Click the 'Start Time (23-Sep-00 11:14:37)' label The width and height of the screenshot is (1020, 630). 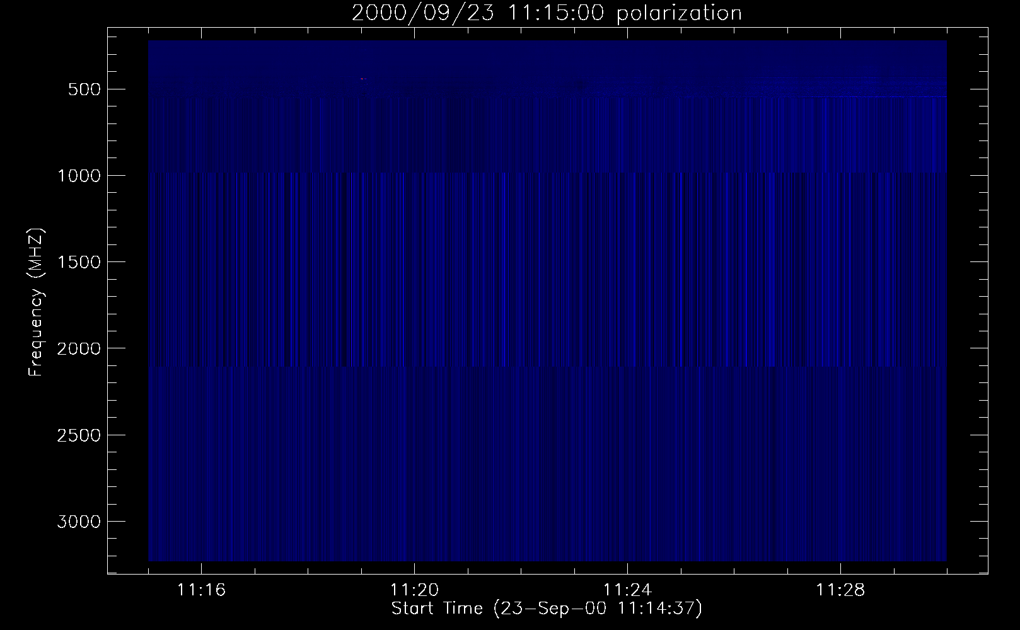[547, 609]
